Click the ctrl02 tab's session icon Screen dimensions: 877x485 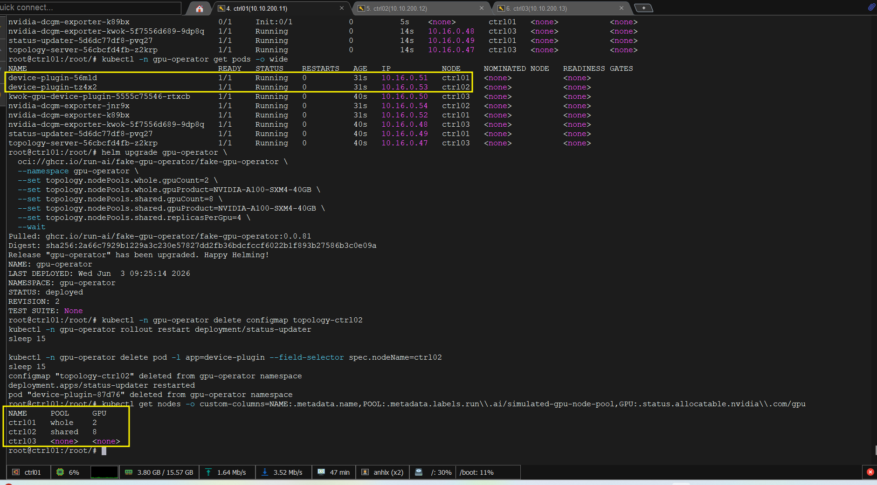(x=361, y=8)
